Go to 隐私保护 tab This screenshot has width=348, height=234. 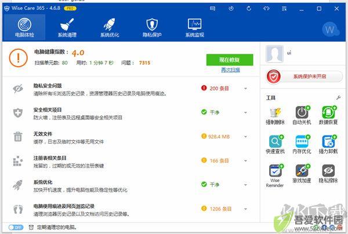pos(152,27)
